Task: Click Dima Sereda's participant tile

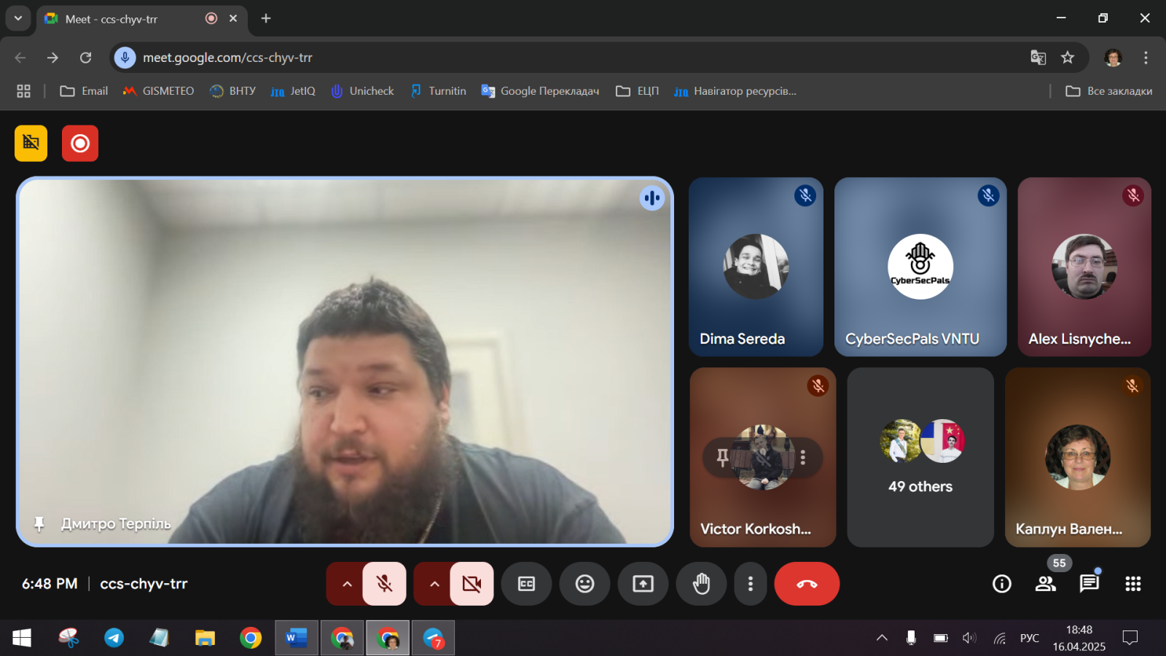Action: click(756, 267)
